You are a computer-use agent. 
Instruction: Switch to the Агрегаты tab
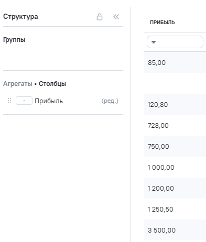tap(18, 84)
